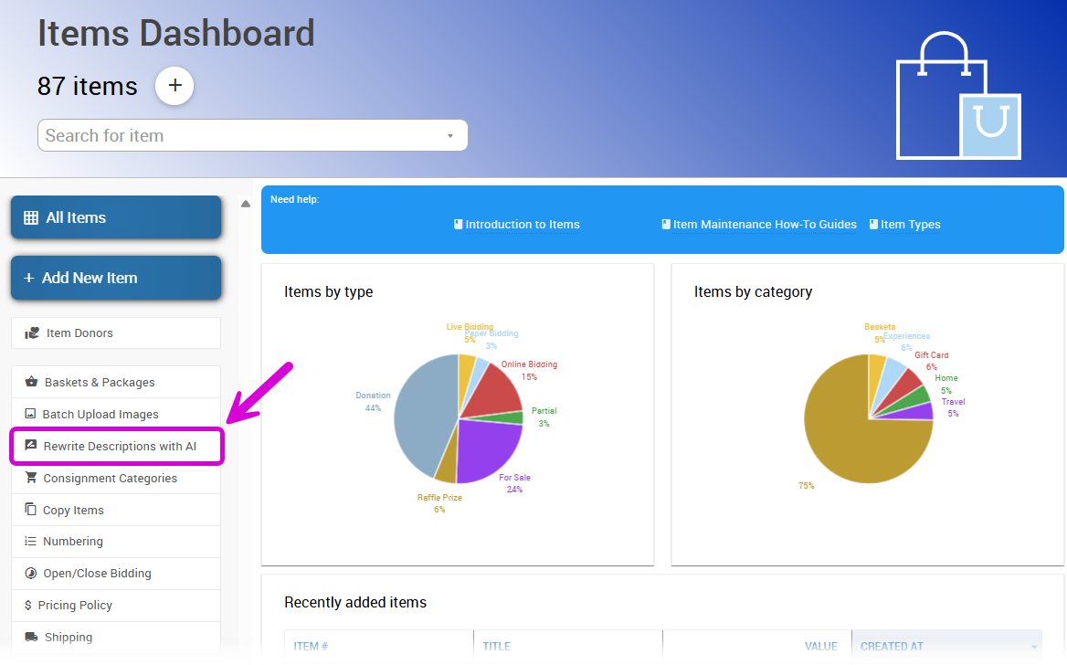
Task: Click the "87 items" count text
Action: tap(87, 87)
